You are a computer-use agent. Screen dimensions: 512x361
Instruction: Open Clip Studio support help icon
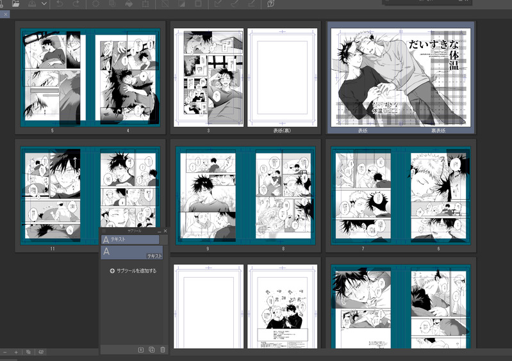270,4
